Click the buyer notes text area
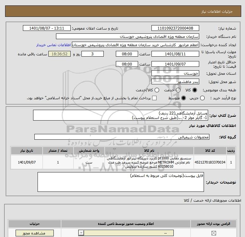245x237 pixels. click(121, 182)
